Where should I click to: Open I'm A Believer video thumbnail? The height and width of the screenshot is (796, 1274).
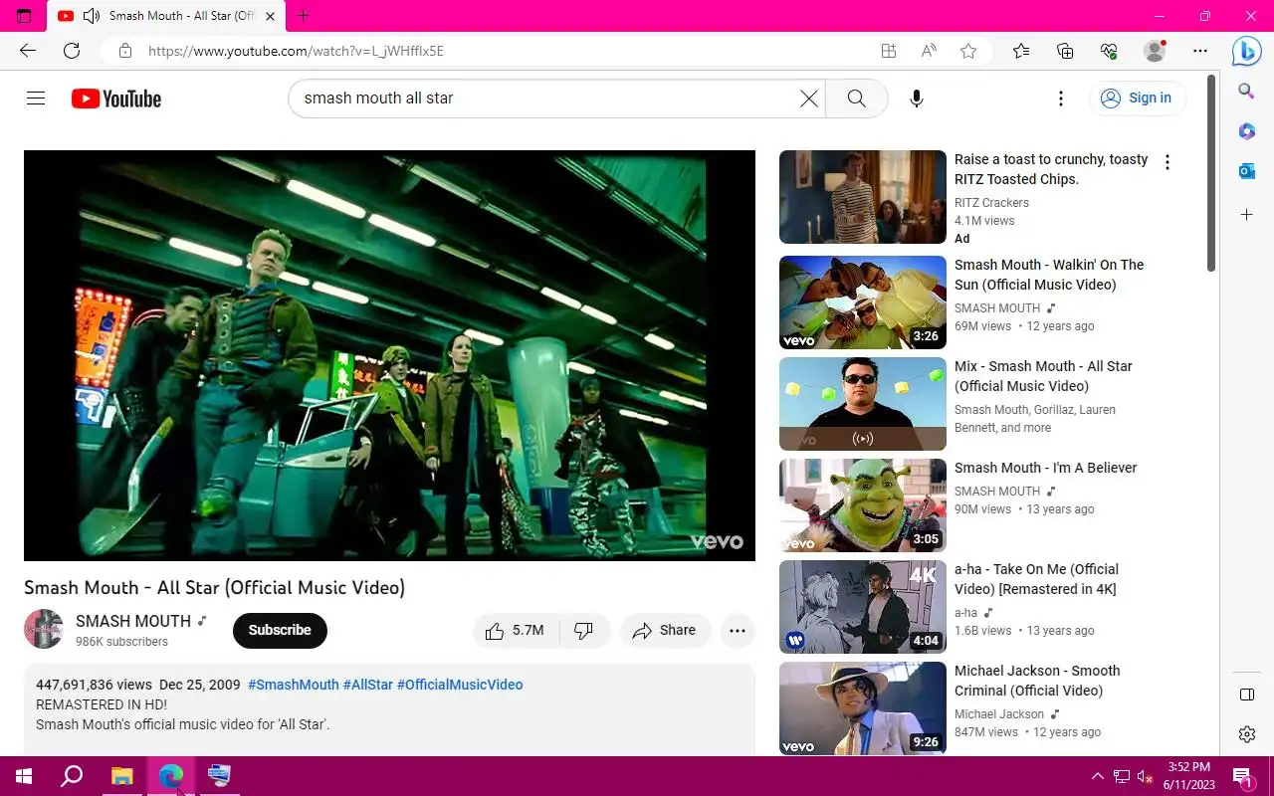863,505
